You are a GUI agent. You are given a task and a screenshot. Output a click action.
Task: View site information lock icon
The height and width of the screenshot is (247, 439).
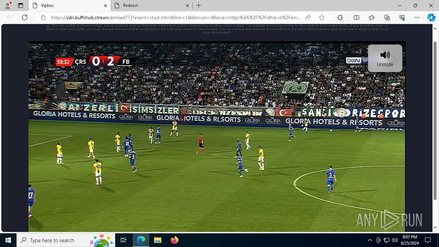(x=43, y=17)
